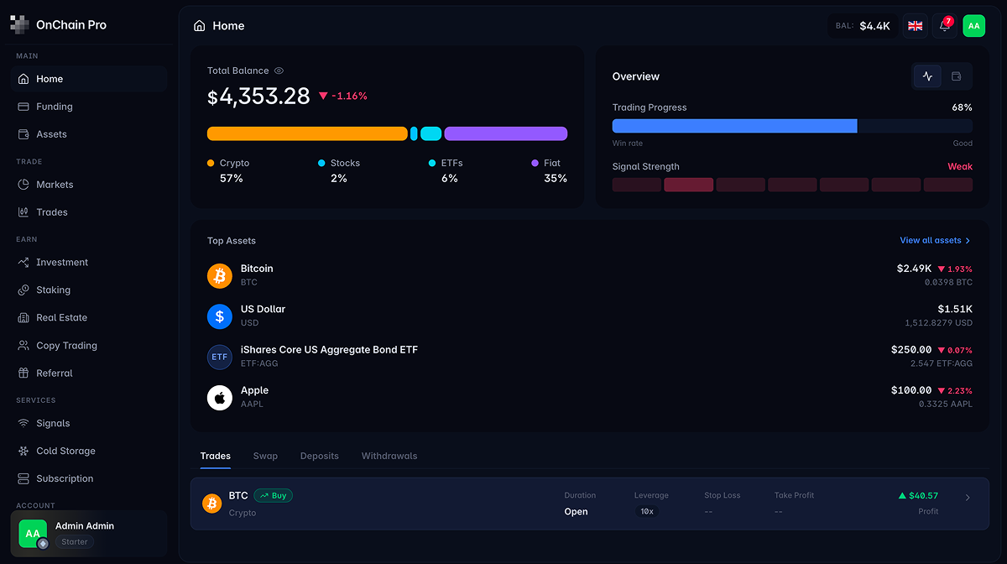Image resolution: width=1007 pixels, height=564 pixels.
Task: Open Funding in the sidebar
Action: [88, 107]
